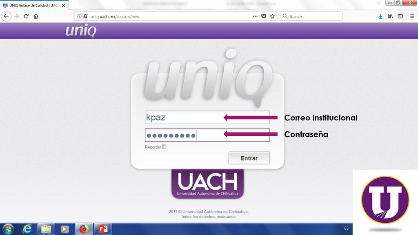This screenshot has width=418, height=235.
Task: Reload the current page
Action: (x=26, y=16)
